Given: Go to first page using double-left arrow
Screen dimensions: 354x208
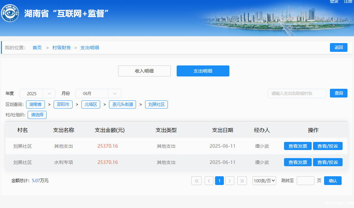Looking at the screenshot, I should pos(197,181).
